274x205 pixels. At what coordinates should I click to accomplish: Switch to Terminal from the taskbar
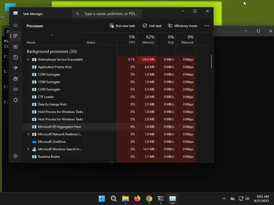(161, 199)
